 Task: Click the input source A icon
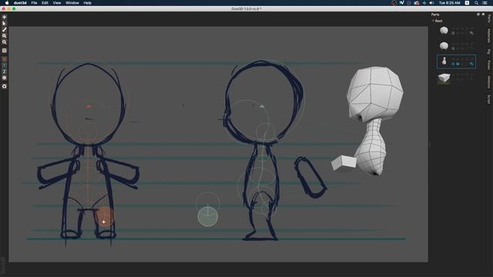(x=468, y=3)
